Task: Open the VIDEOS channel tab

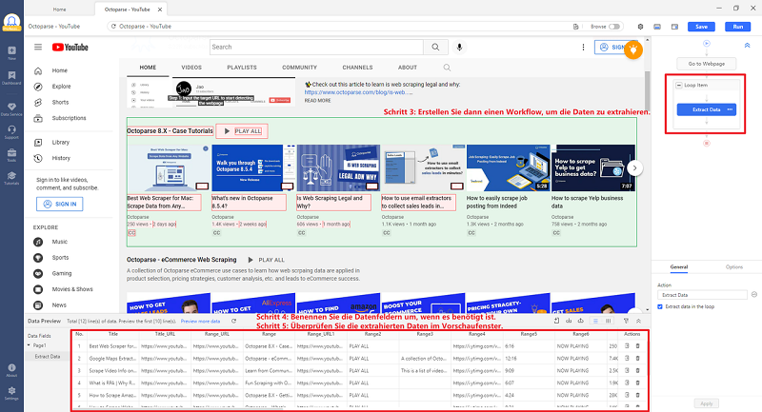Action: click(x=191, y=68)
